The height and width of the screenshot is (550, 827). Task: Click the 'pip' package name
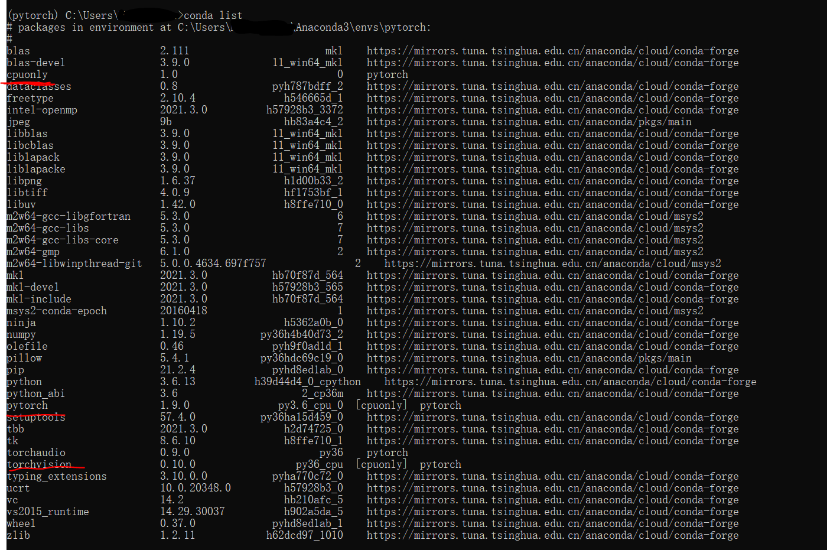coord(15,370)
